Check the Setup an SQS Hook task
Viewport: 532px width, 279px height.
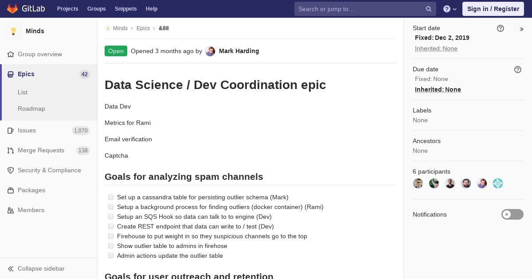point(111,217)
